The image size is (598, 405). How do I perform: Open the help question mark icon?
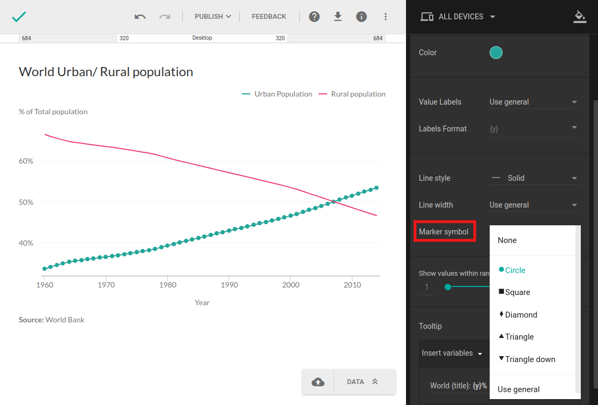pos(314,17)
